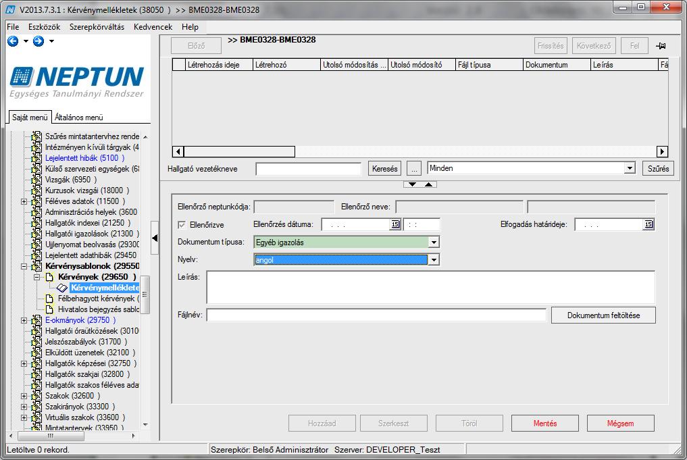Open the Nyelv dropdown showing angol

point(433,260)
